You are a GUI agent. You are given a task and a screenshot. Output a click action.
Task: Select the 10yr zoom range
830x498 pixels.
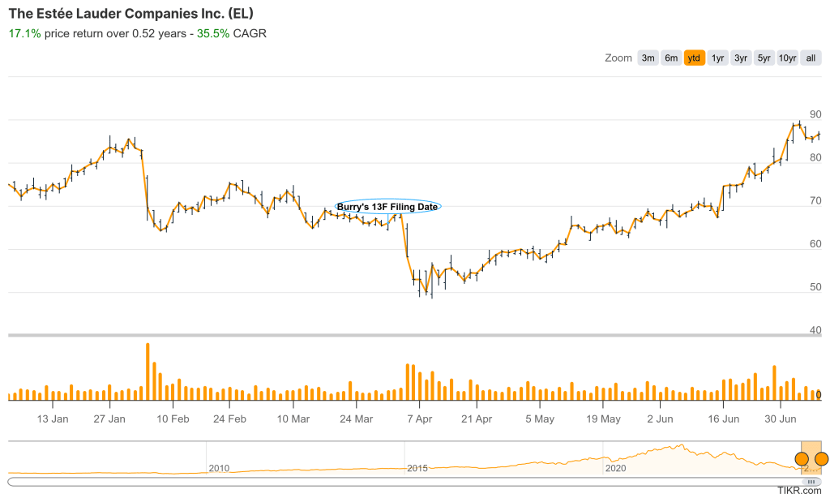click(x=787, y=58)
